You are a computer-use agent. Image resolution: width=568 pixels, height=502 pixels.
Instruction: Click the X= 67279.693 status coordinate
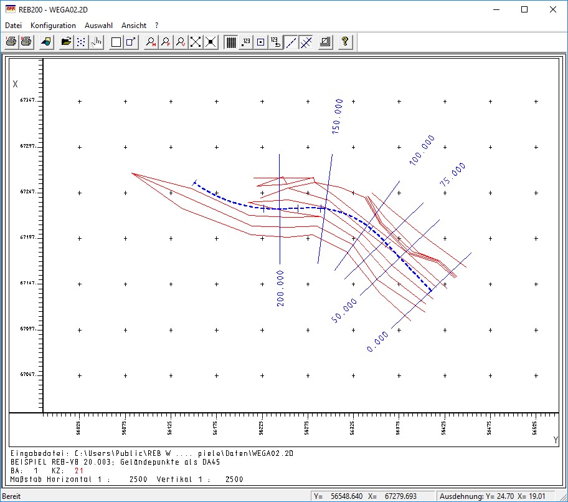[392, 496]
